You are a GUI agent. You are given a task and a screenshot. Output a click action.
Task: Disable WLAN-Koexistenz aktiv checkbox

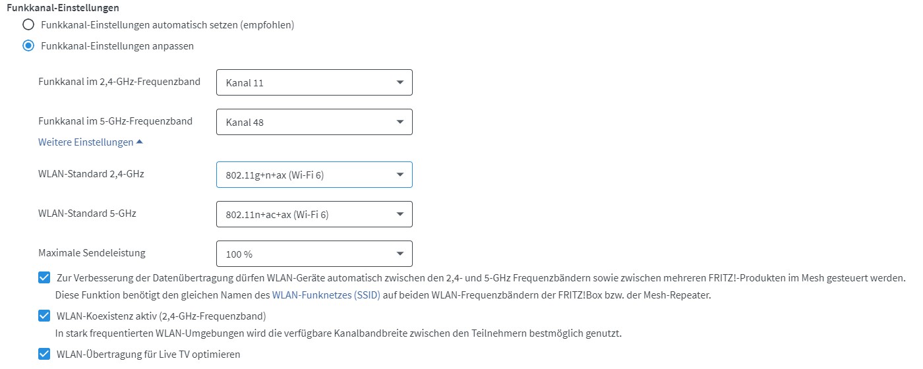[x=44, y=316]
